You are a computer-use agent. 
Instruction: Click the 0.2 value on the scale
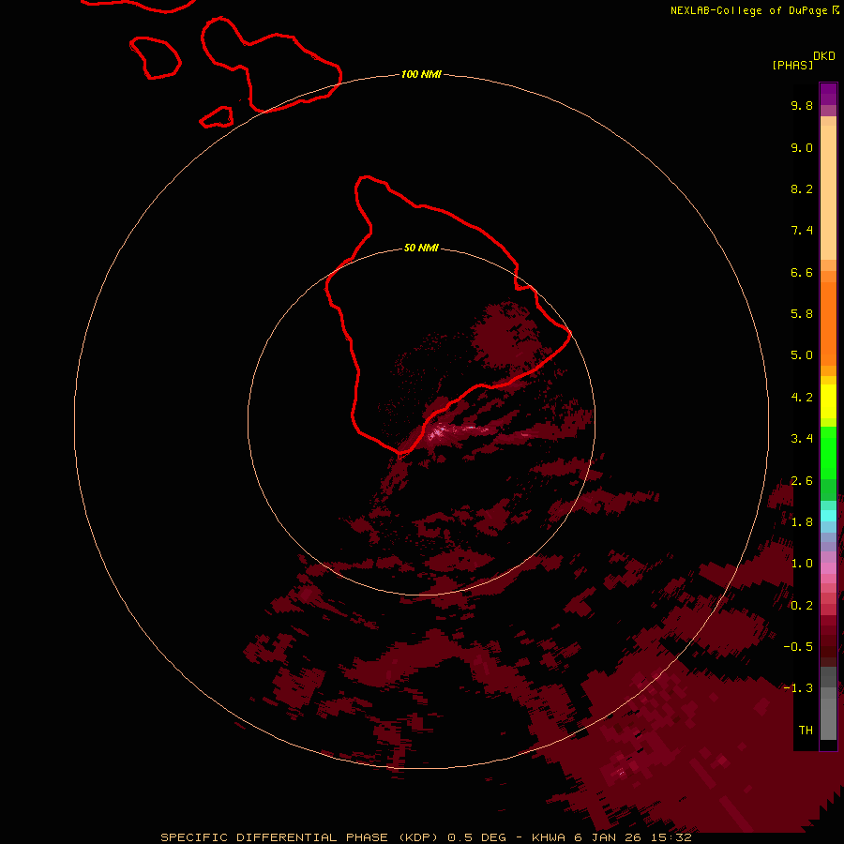pyautogui.click(x=802, y=606)
